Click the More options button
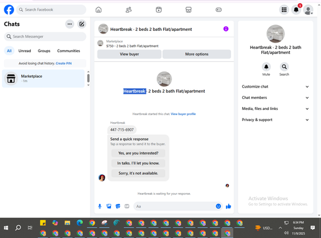 (x=196, y=54)
